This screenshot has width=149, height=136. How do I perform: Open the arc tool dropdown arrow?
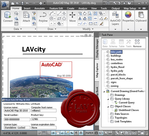point(55,14)
